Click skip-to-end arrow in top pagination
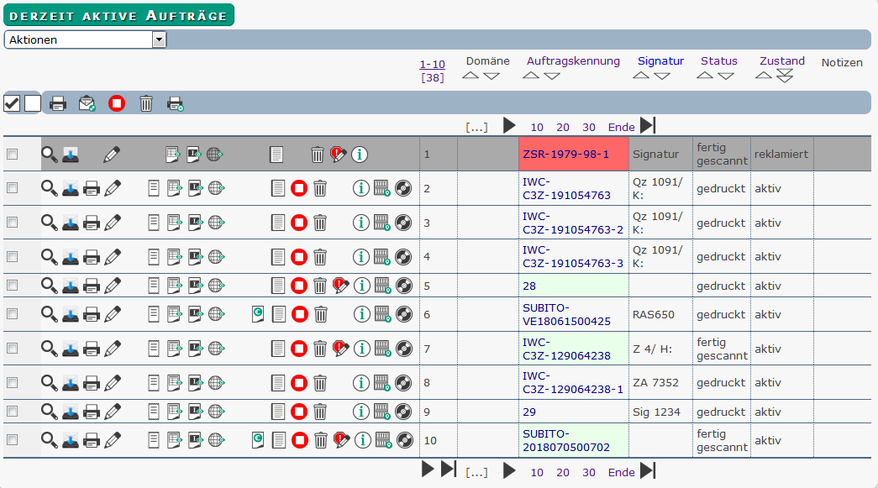 tap(648, 125)
